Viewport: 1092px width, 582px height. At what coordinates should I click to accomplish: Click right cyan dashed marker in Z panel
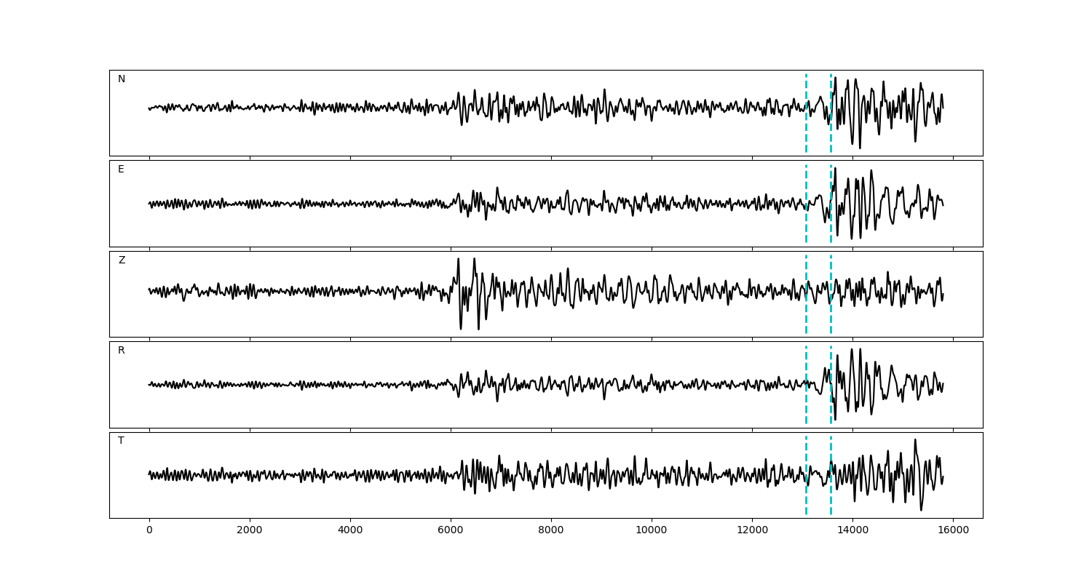831,313
